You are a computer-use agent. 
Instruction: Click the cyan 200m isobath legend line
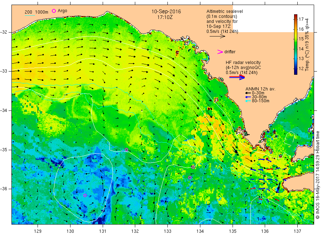click(x=30, y=15)
